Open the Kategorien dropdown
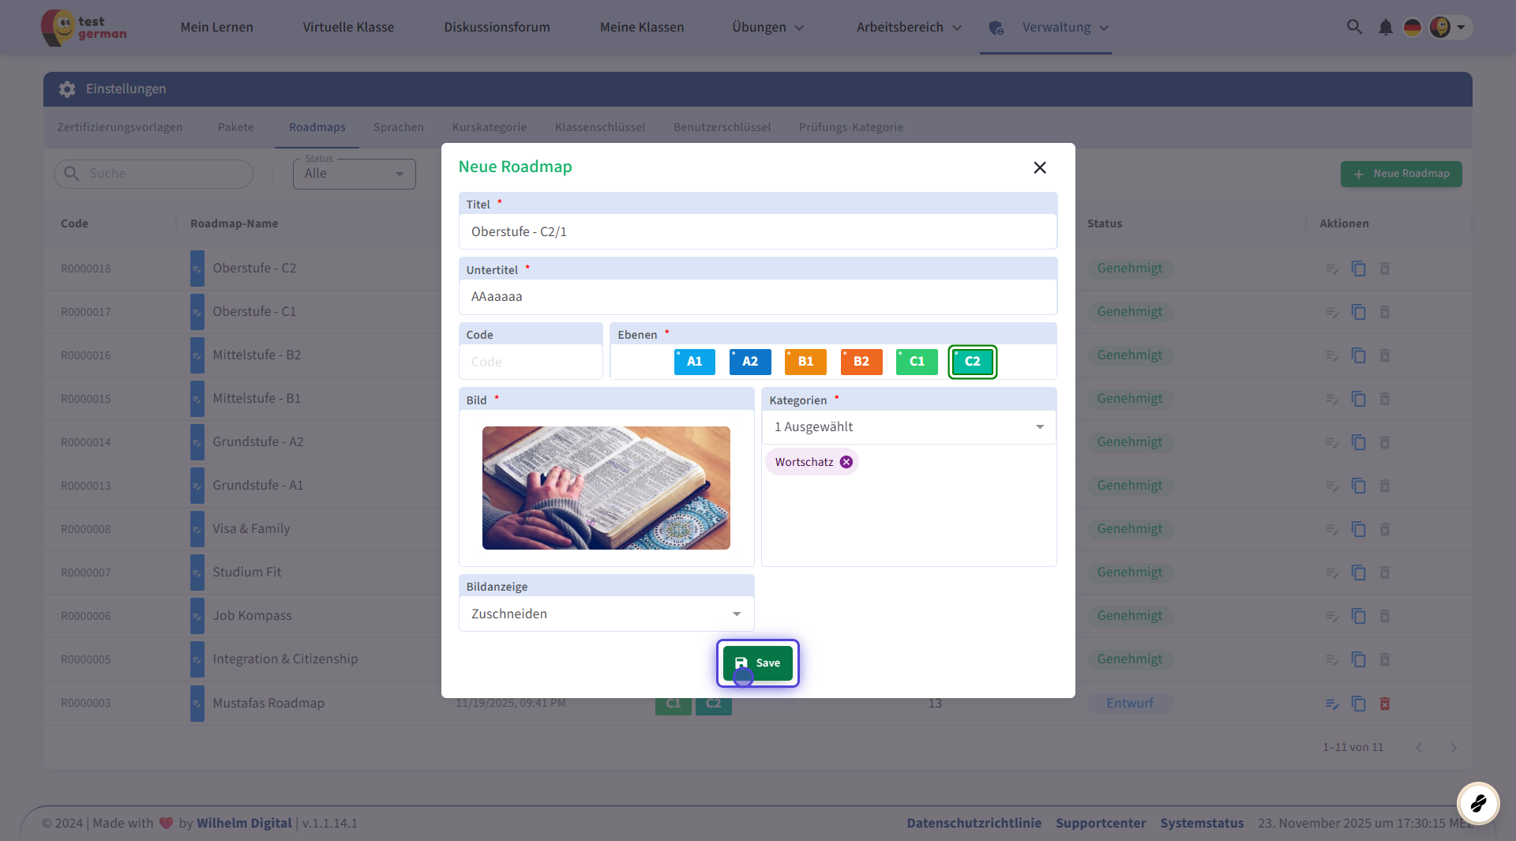This screenshot has width=1516, height=841. 908,427
